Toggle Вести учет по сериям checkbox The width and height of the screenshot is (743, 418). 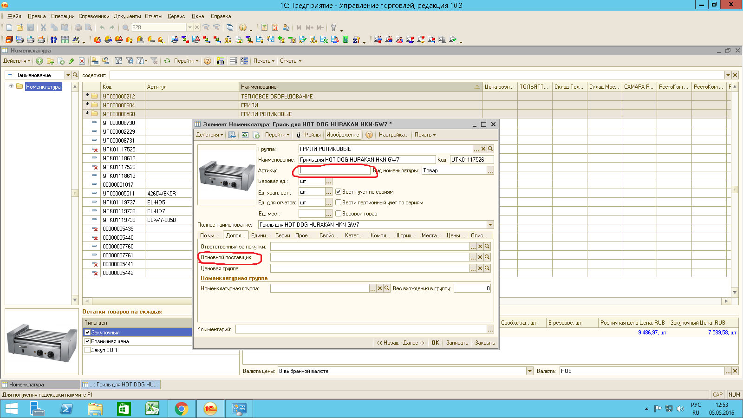pos(339,192)
